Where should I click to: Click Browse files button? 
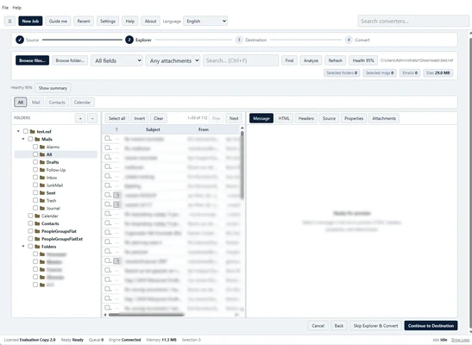tap(32, 60)
